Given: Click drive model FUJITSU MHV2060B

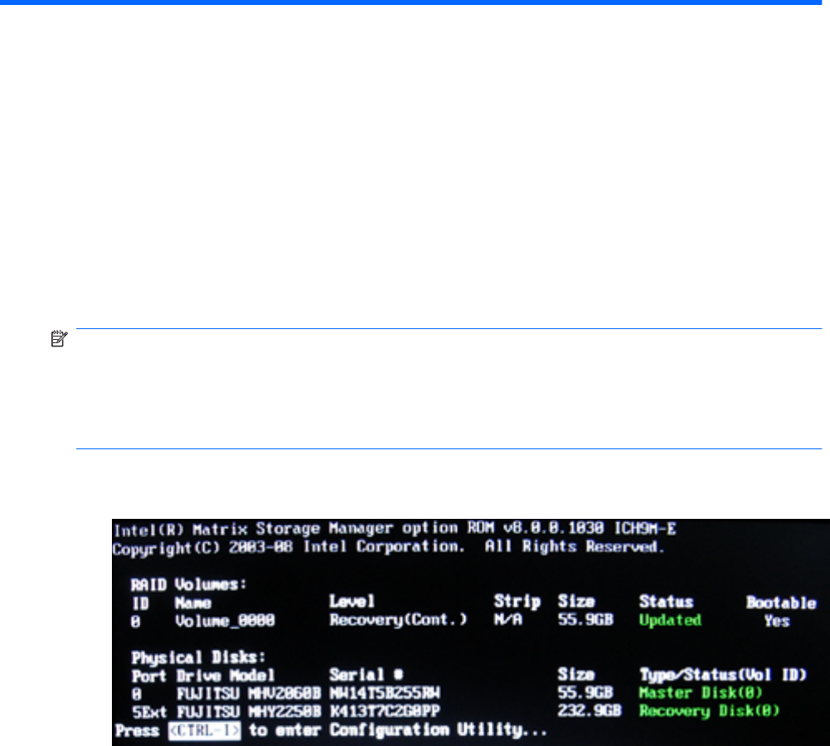Looking at the screenshot, I should point(249,693).
